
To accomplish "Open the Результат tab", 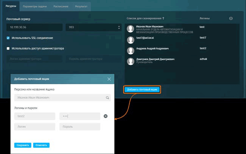I will 81,6.
